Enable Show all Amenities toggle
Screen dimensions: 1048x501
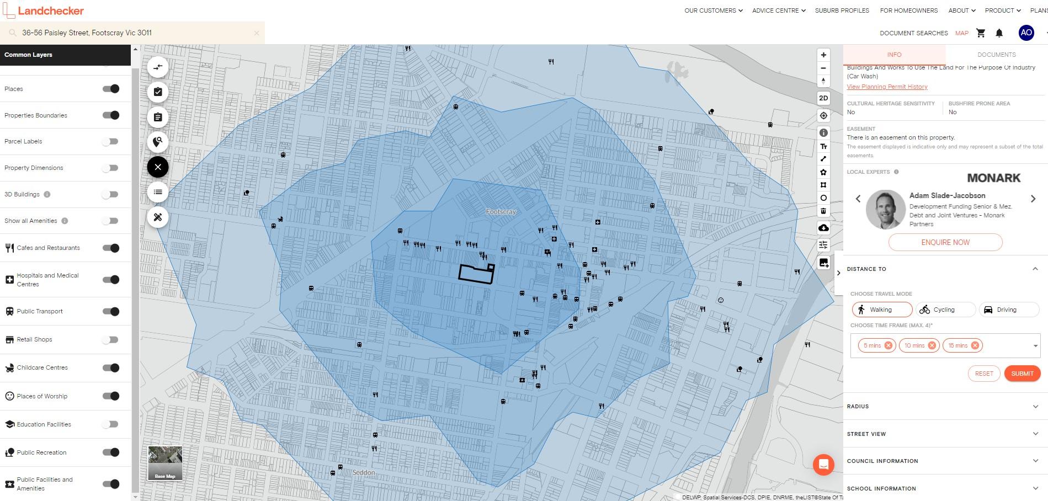111,221
